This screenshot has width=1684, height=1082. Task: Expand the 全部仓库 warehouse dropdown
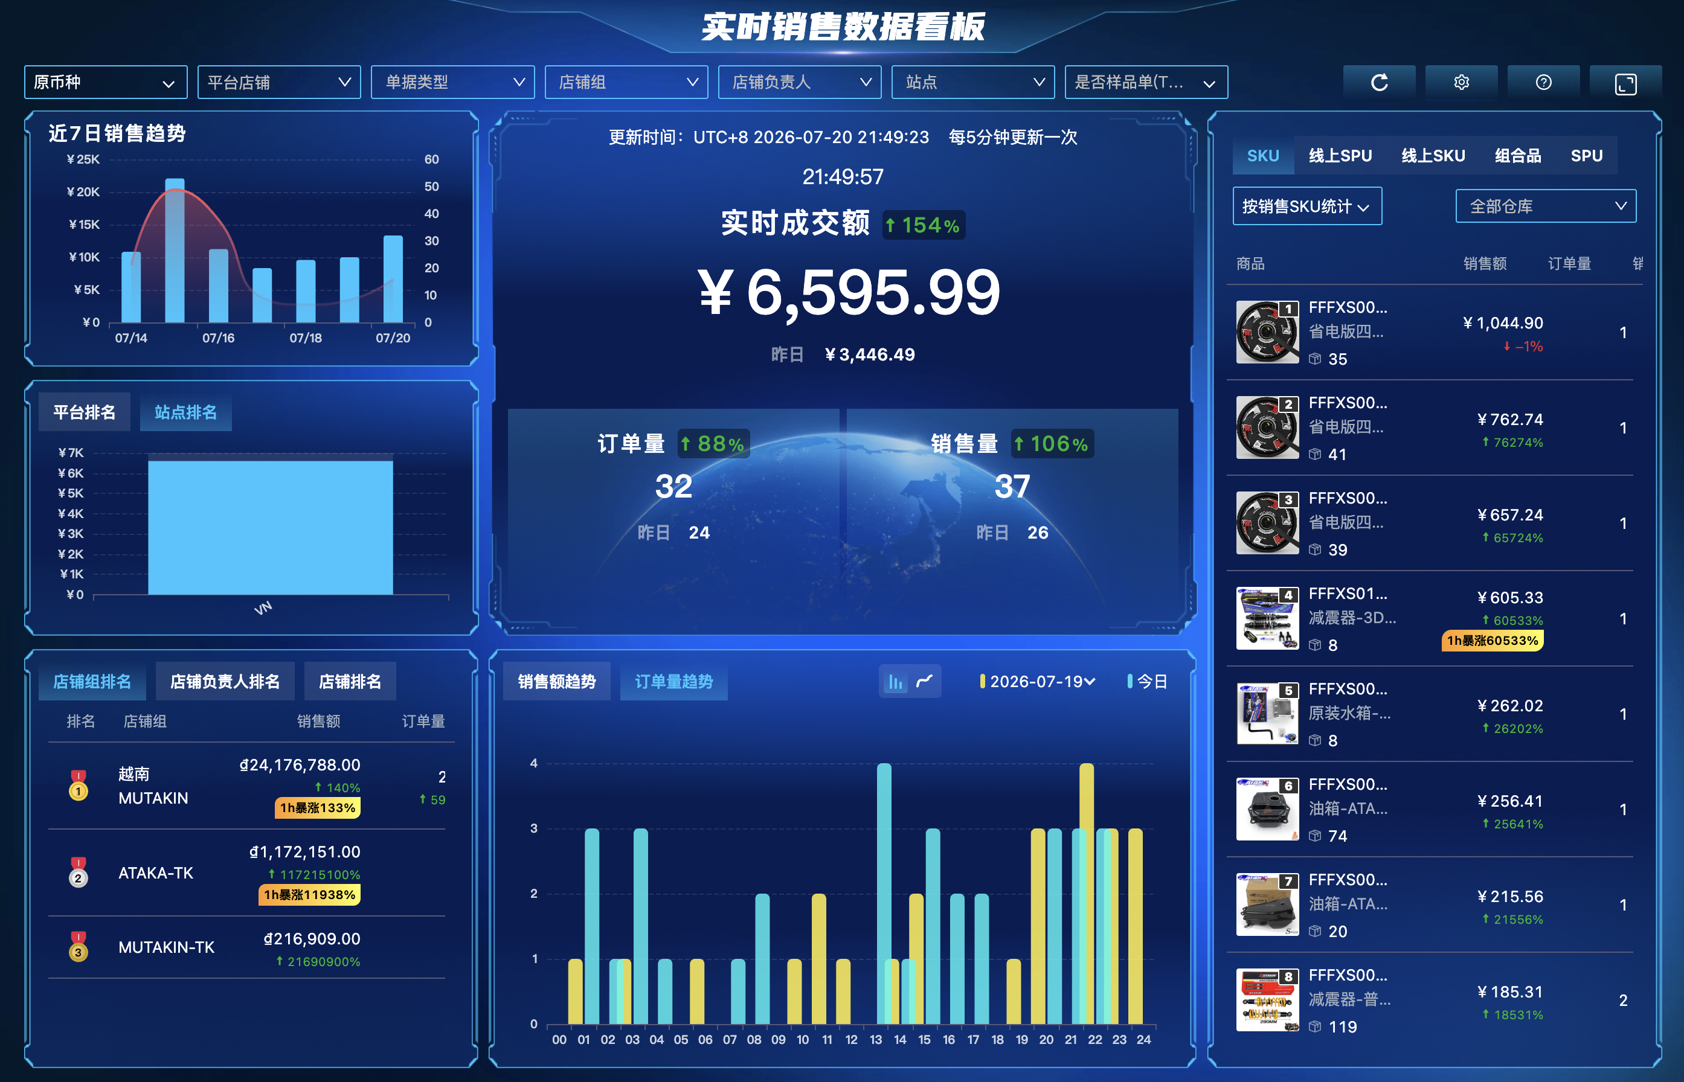click(x=1546, y=206)
